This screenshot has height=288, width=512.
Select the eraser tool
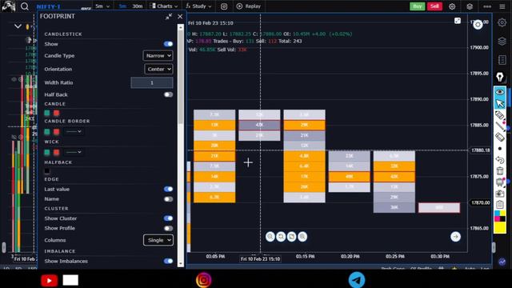click(500, 137)
